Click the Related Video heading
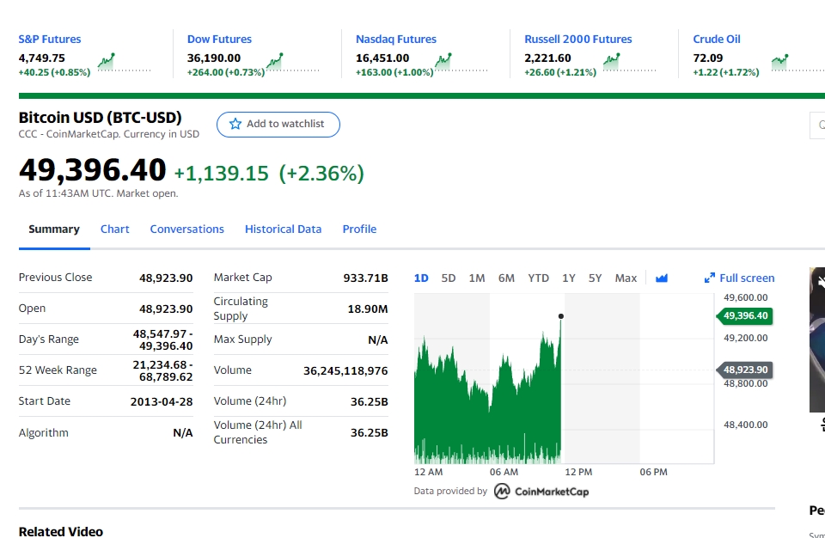This screenshot has width=825, height=538. (x=61, y=532)
